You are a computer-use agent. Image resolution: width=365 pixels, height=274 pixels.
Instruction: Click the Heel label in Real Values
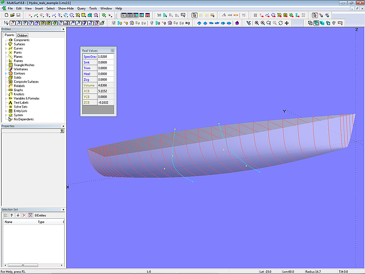tap(87, 75)
